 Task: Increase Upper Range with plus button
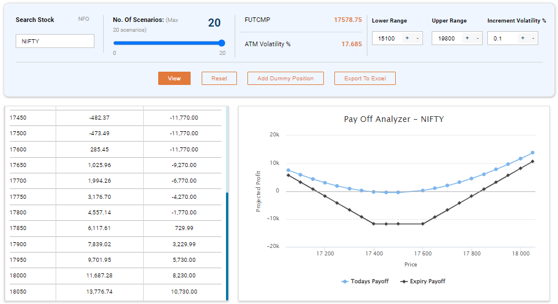pos(466,38)
